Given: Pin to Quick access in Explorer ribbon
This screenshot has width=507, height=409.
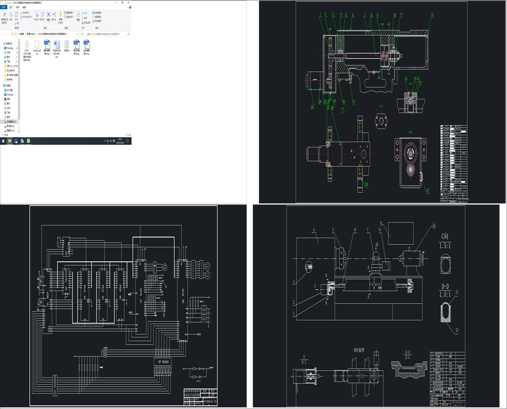Looking at the screenshot, I should point(4,17).
